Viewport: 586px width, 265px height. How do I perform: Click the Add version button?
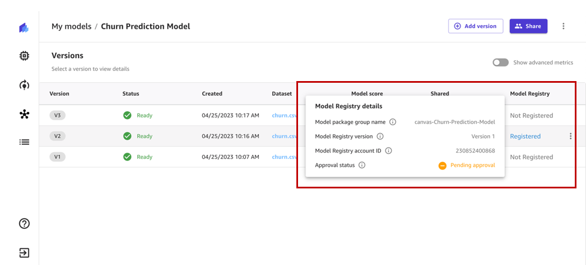[x=475, y=26]
